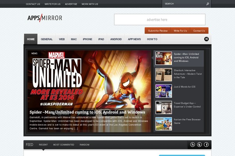
Task: Click orange Write For Us button
Action: (180, 31)
